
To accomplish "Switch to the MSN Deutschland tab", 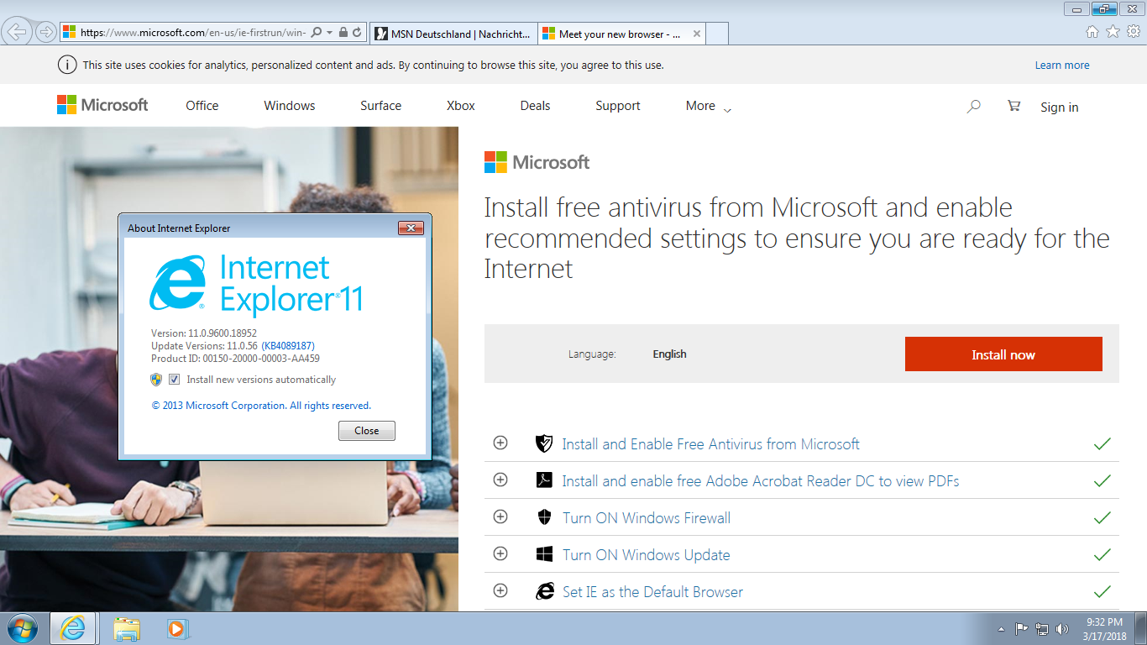I will click(x=453, y=34).
